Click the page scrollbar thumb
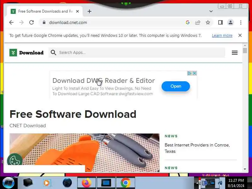Image resolution: width=252 pixels, height=189 pixels. 245,51
